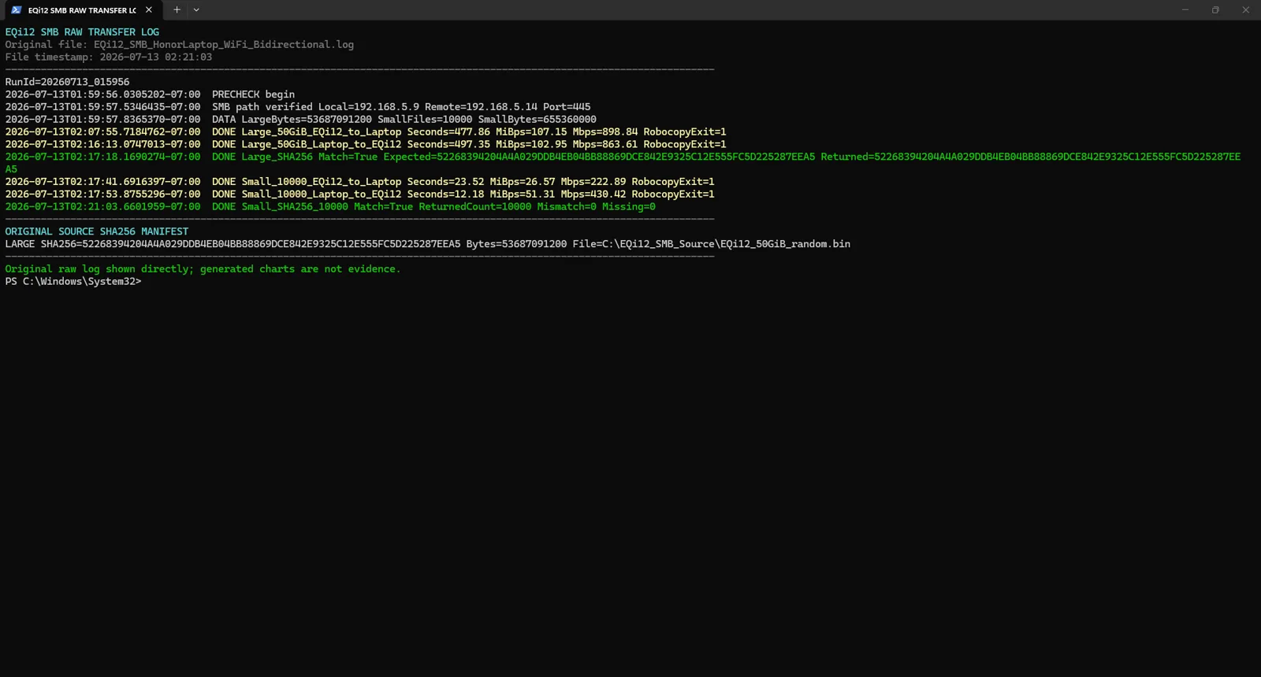Click the 'ORIGINAL SOURCE SHA256 MANIFEST' heading
1261x677 pixels.
(x=97, y=231)
